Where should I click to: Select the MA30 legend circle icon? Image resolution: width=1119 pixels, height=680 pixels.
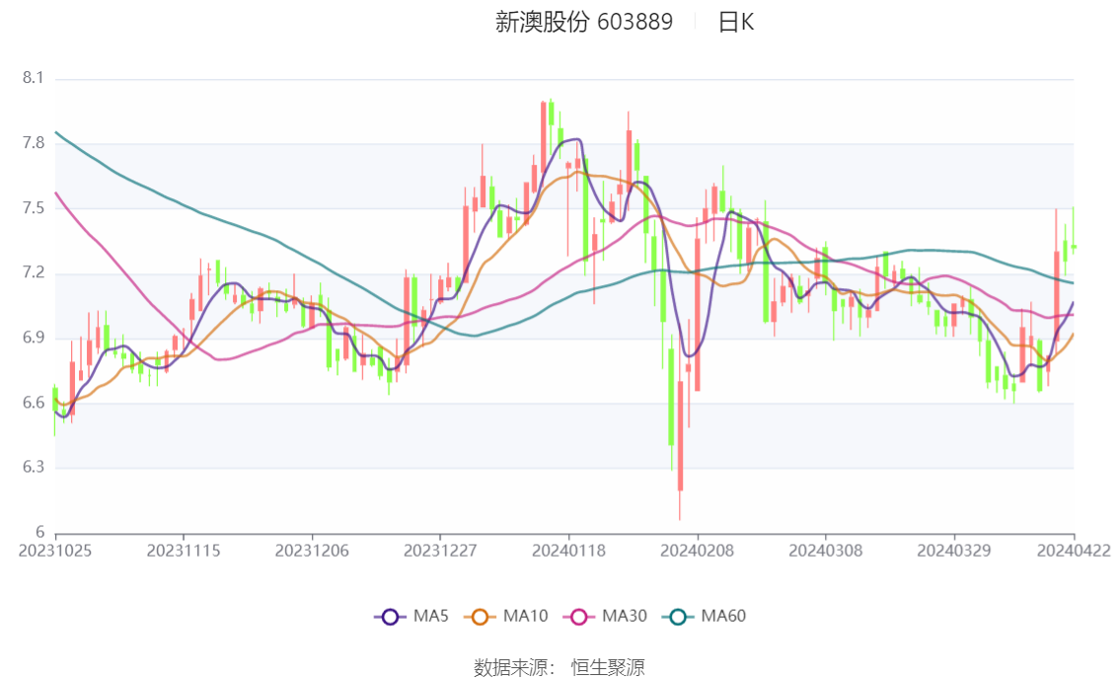578,616
